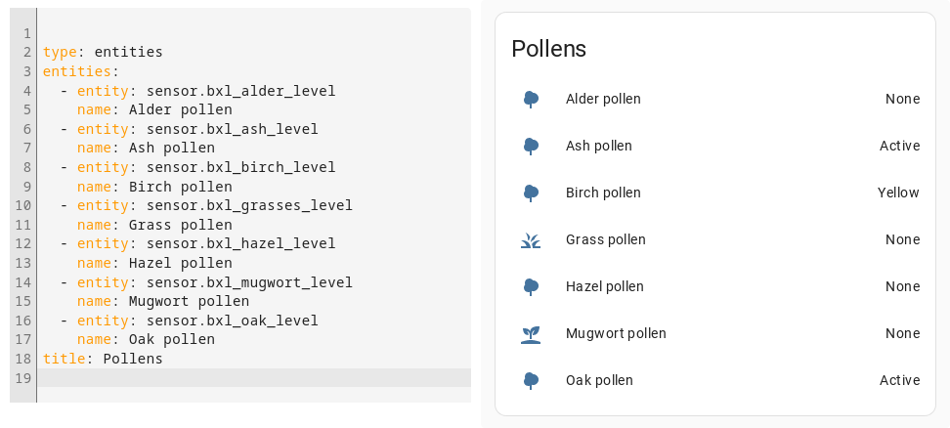Click the Mugwort pollen sprout icon
The width and height of the screenshot is (950, 428).
[531, 334]
